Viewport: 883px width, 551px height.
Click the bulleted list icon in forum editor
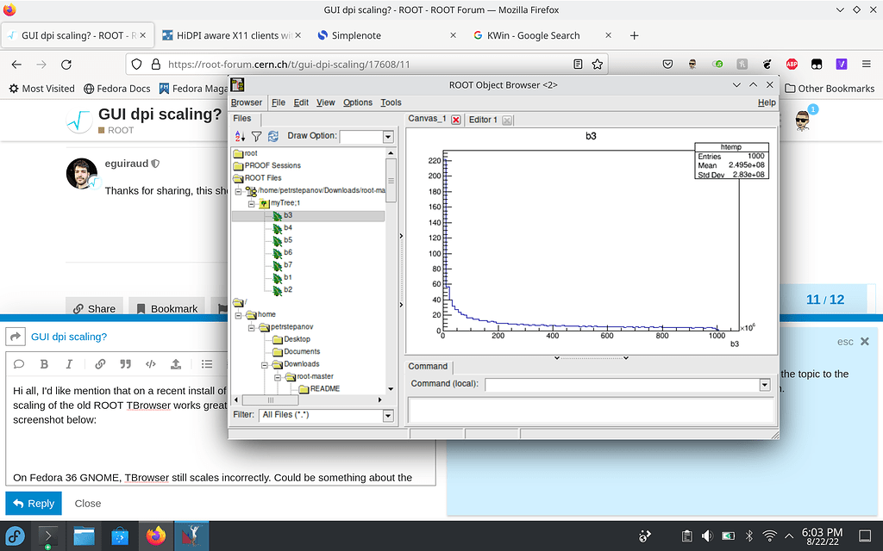click(x=207, y=364)
